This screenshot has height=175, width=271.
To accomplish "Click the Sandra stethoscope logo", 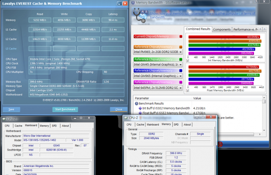I will 140,16.
